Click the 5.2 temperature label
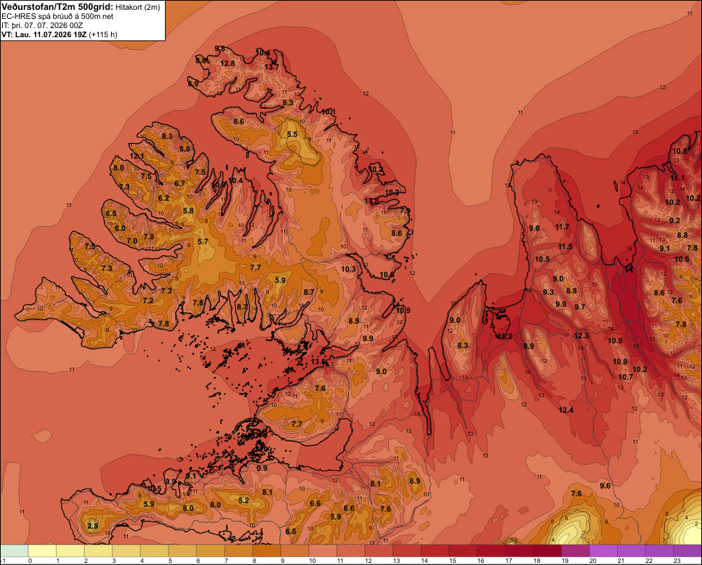The height and width of the screenshot is (565, 702). 244,500
